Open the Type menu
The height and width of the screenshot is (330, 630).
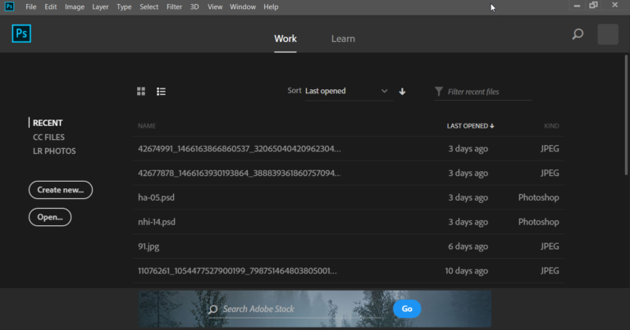[124, 7]
